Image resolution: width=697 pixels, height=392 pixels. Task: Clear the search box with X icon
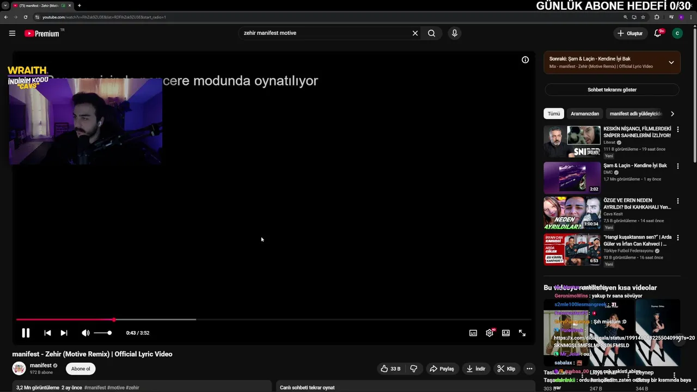click(415, 33)
